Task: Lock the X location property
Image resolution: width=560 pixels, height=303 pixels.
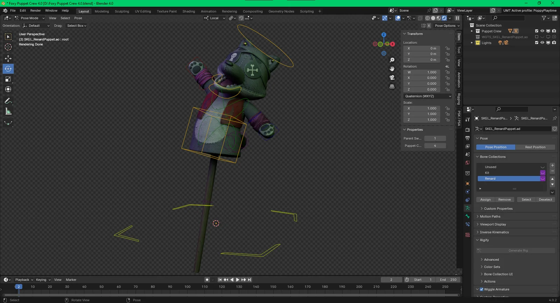Action: 447,48
